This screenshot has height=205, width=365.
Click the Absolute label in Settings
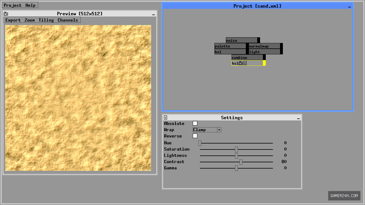pyautogui.click(x=174, y=124)
